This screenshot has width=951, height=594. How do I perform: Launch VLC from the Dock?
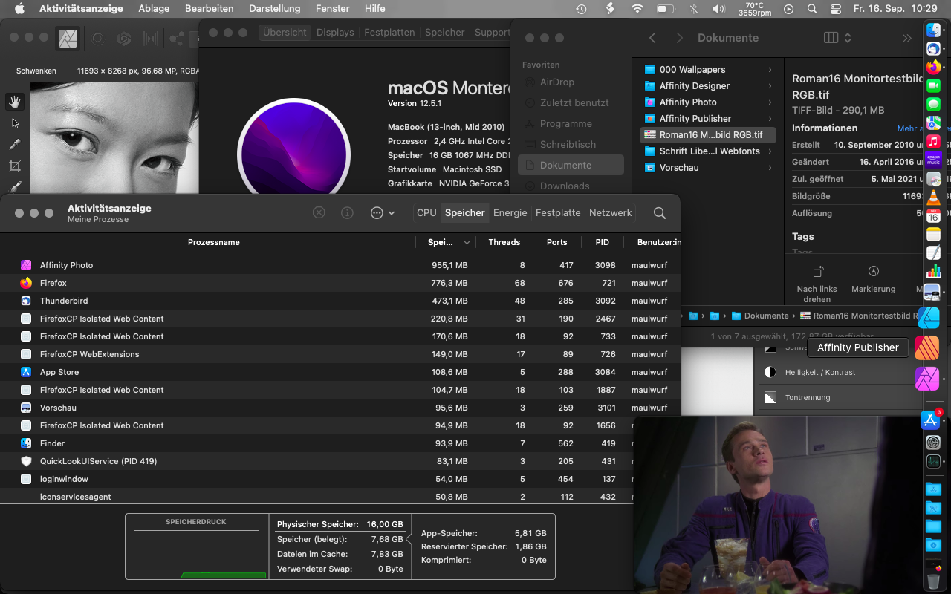933,197
